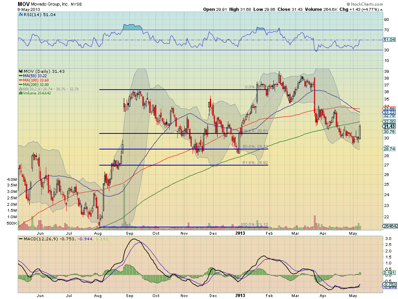Click the RSI indicator icon beside RSI(14)

point(21,15)
